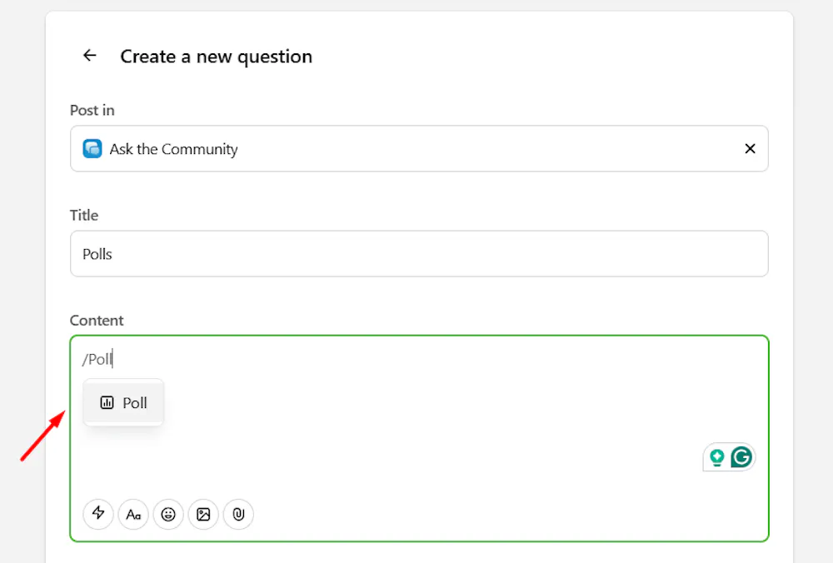Insert an image with the picture icon
Viewport: 833px width, 563px height.
tap(203, 514)
